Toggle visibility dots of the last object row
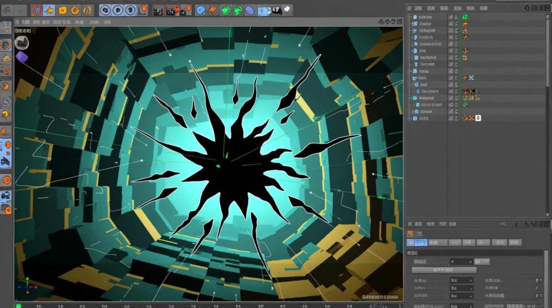 click(456, 118)
